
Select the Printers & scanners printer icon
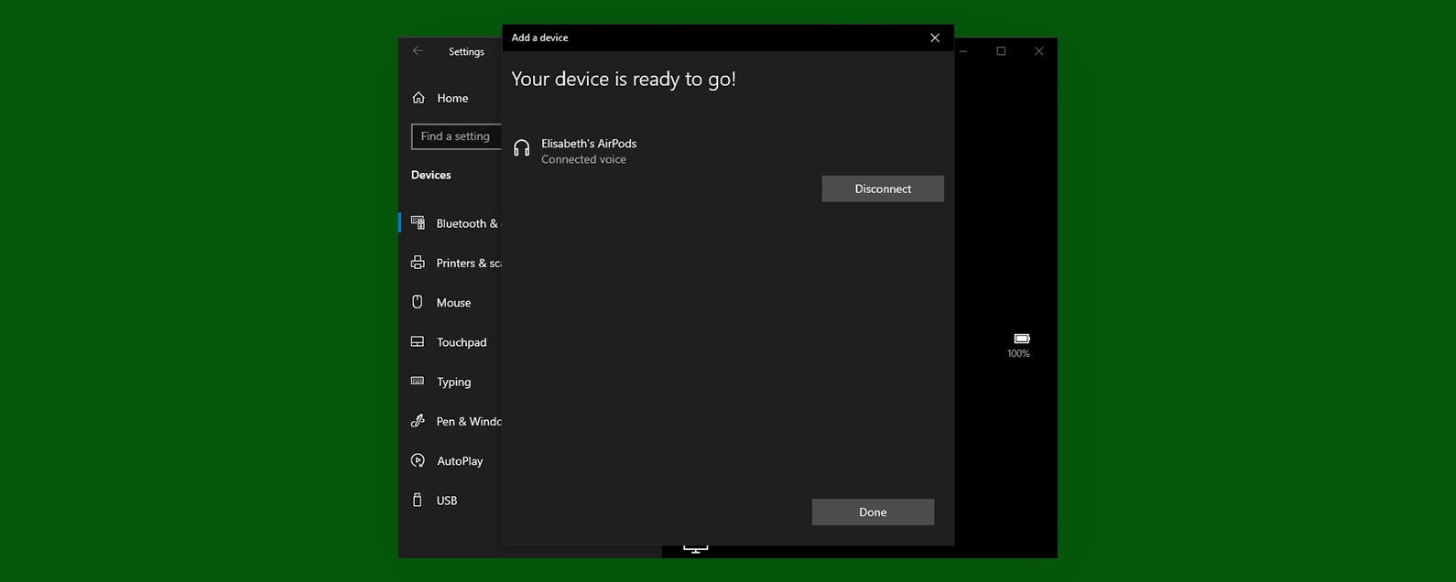(x=418, y=263)
